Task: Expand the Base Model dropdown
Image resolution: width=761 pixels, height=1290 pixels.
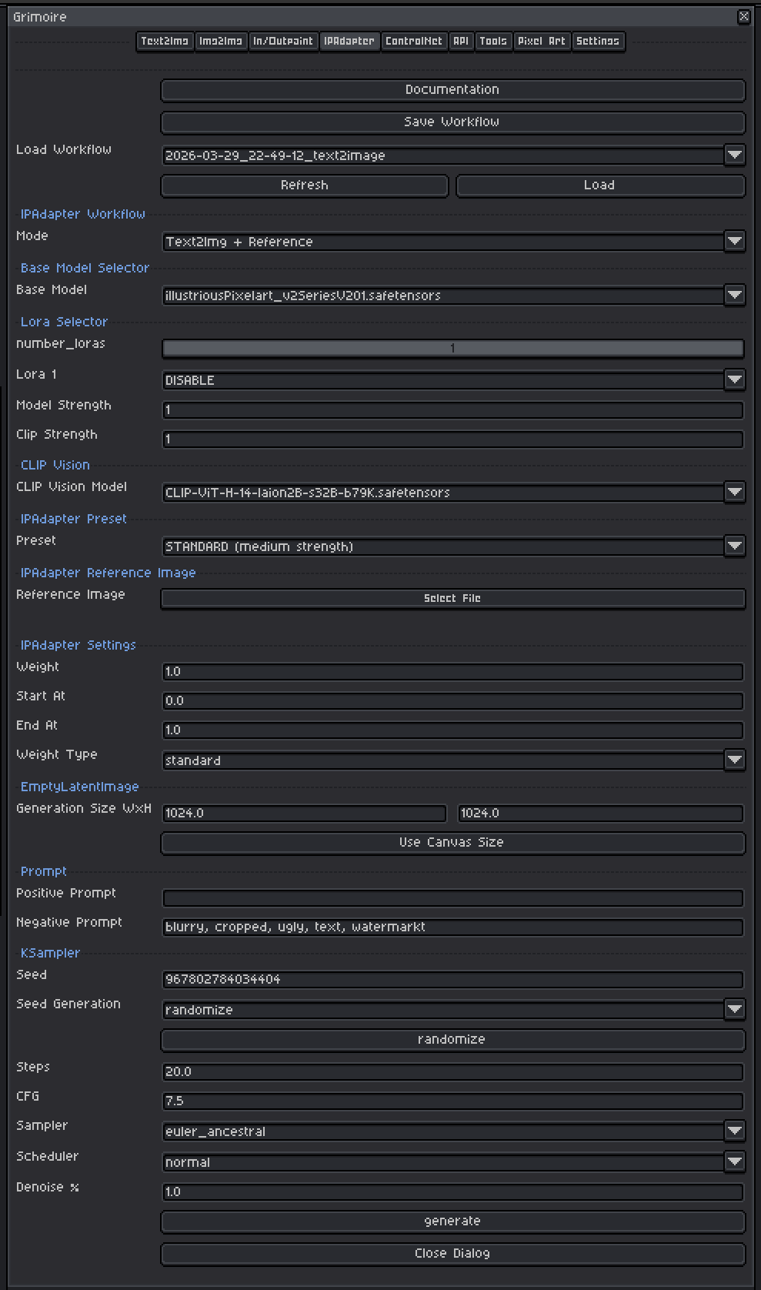Action: pos(453,296)
